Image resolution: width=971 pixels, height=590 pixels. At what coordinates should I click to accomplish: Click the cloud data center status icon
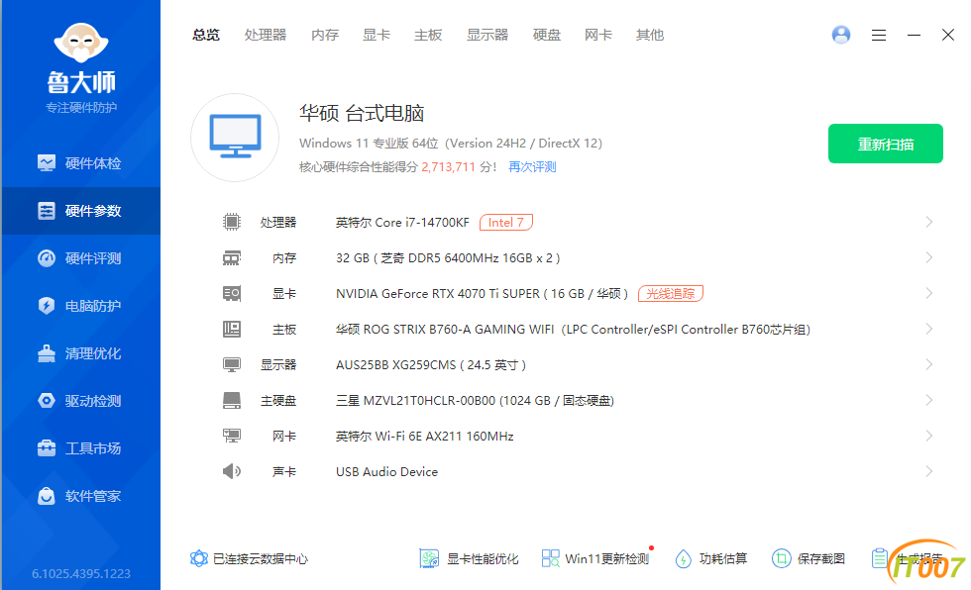199,558
